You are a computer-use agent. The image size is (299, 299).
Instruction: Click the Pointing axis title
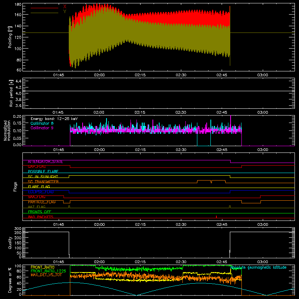pos(10,37)
